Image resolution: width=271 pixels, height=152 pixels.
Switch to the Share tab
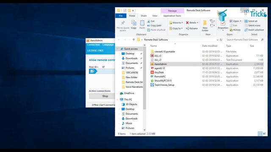click(144, 16)
